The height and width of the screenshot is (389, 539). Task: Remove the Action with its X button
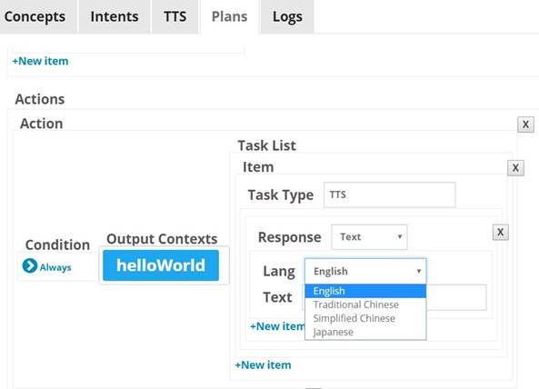[x=525, y=125]
